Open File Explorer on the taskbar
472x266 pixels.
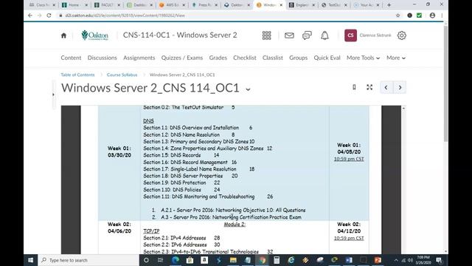click(x=233, y=260)
